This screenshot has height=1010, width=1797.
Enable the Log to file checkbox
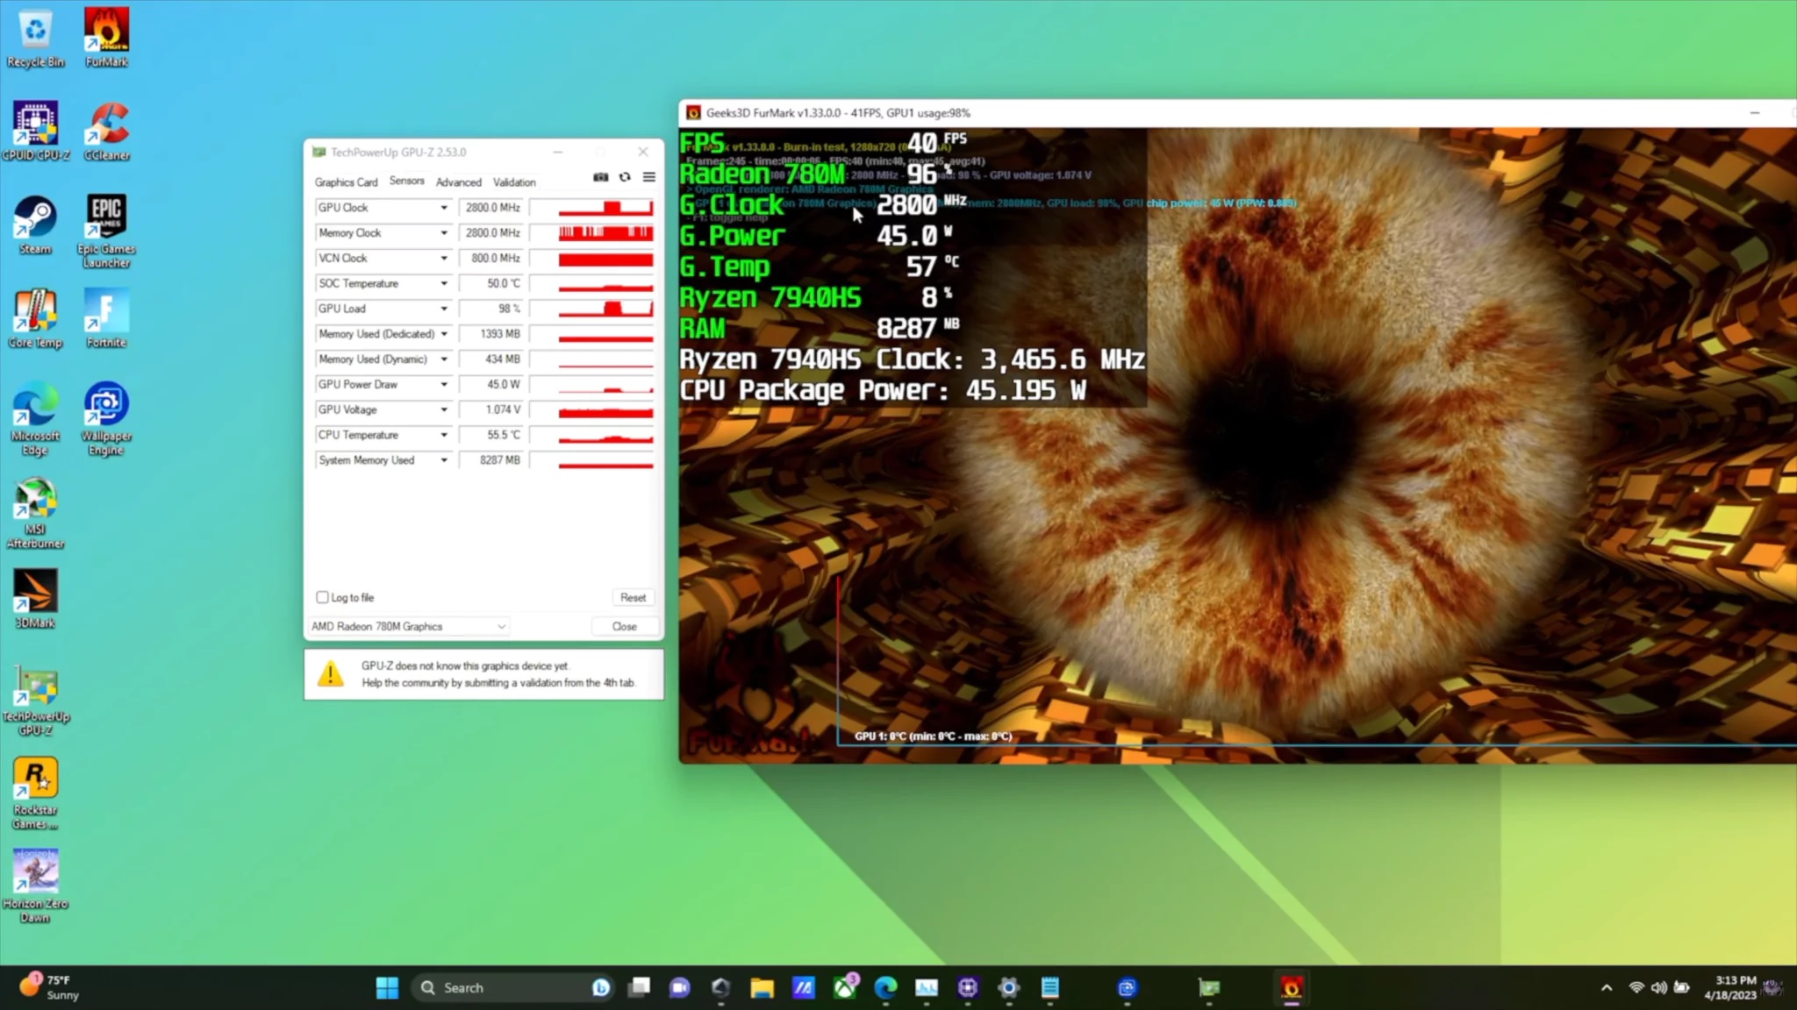(x=322, y=597)
